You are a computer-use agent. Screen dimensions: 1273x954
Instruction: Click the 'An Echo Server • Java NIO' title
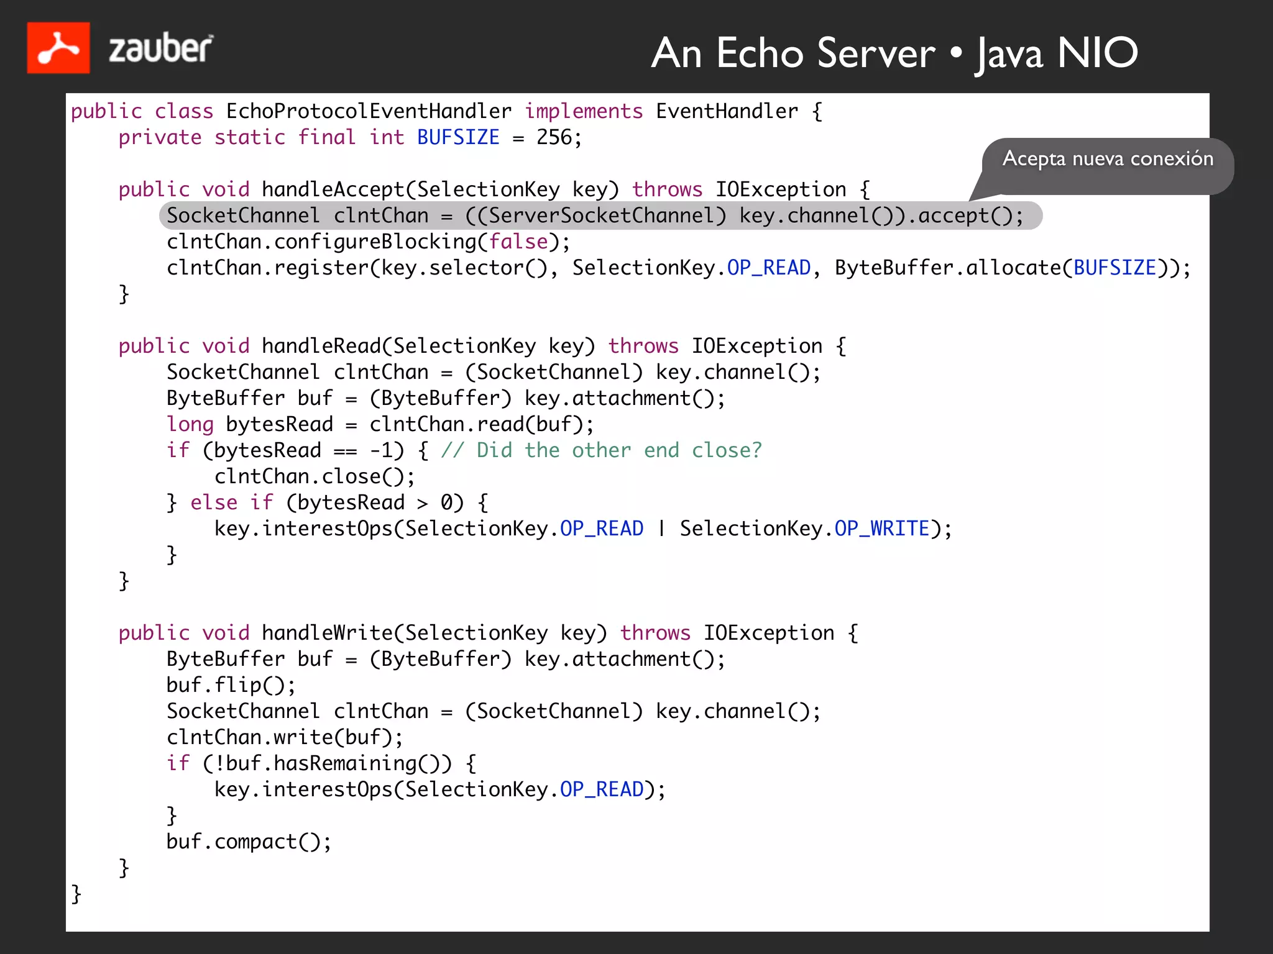(894, 53)
